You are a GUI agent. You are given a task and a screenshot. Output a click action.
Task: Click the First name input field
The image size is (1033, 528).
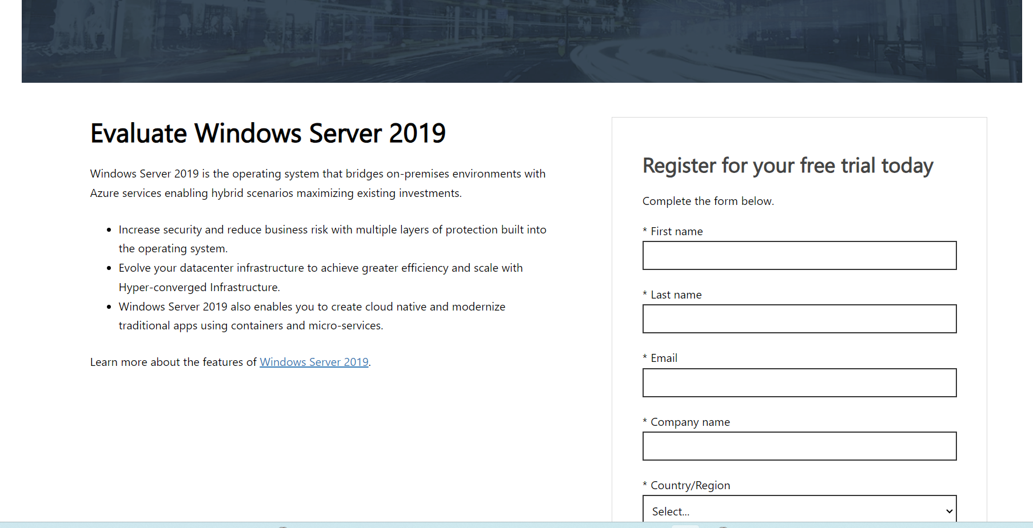(x=799, y=255)
